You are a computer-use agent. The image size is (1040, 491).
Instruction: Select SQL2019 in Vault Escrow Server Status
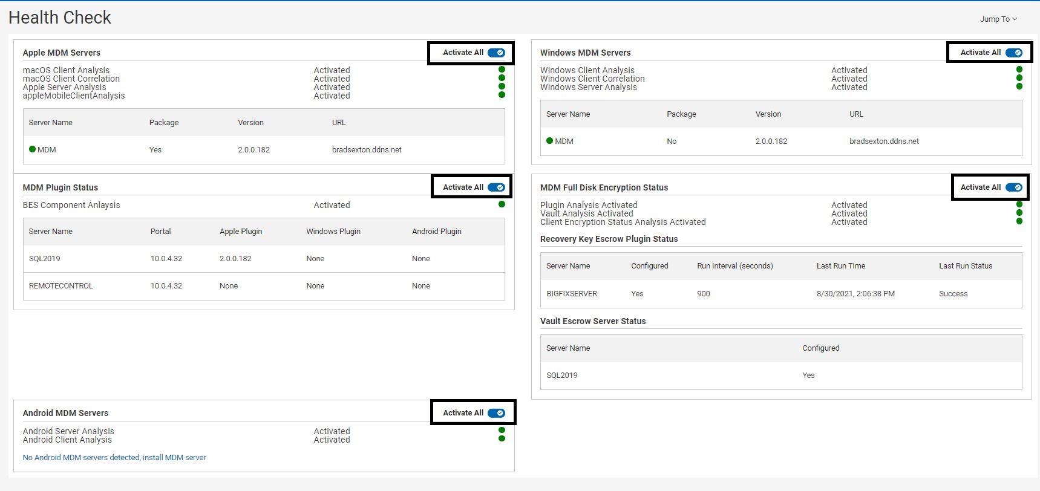click(x=781, y=376)
